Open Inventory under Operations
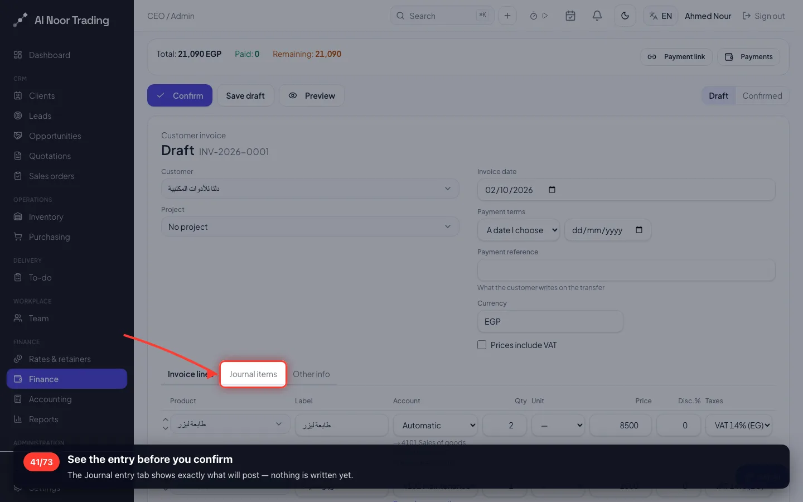The image size is (803, 502). [67, 216]
